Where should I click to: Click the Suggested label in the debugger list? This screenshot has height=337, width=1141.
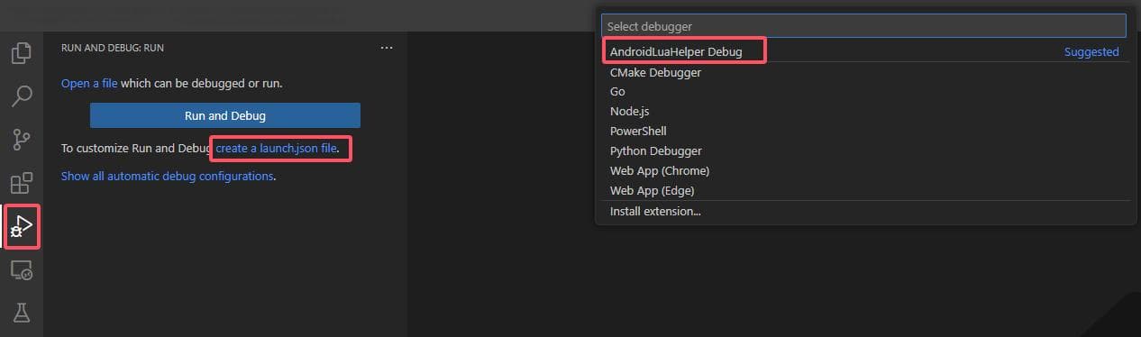pos(1091,52)
